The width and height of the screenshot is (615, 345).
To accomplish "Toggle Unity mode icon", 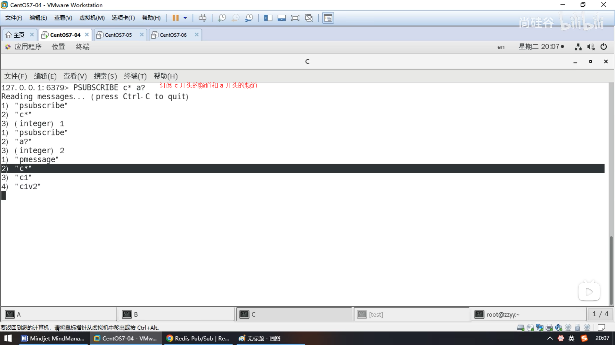I will 309,18.
